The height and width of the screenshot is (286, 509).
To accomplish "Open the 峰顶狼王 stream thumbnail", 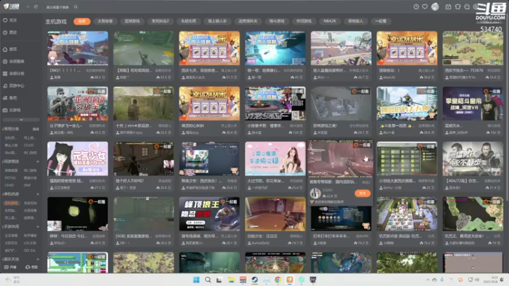I will pos(209,214).
